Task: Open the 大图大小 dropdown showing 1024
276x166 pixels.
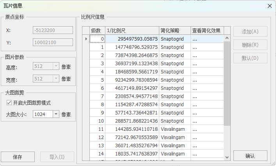Action: pos(55,114)
